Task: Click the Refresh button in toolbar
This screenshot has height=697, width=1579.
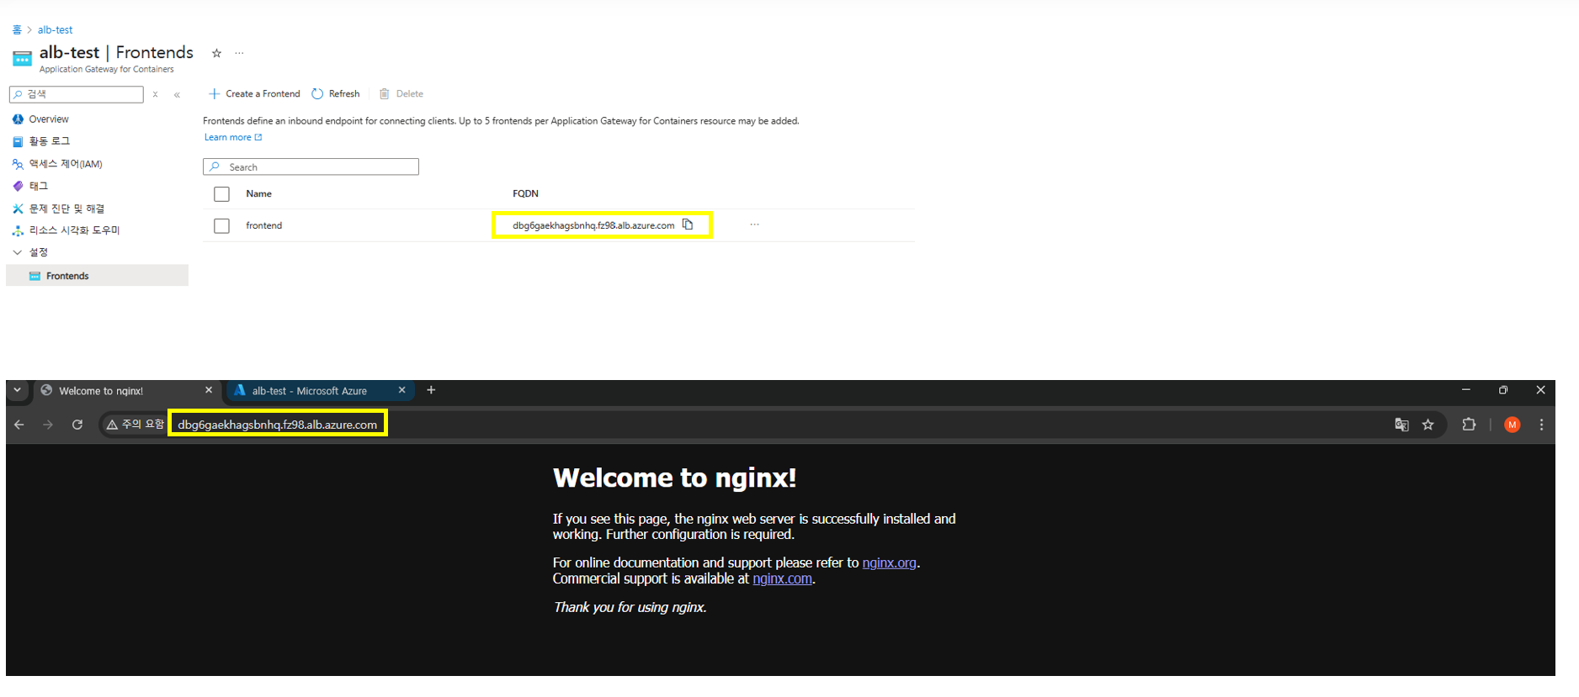Action: click(x=336, y=94)
